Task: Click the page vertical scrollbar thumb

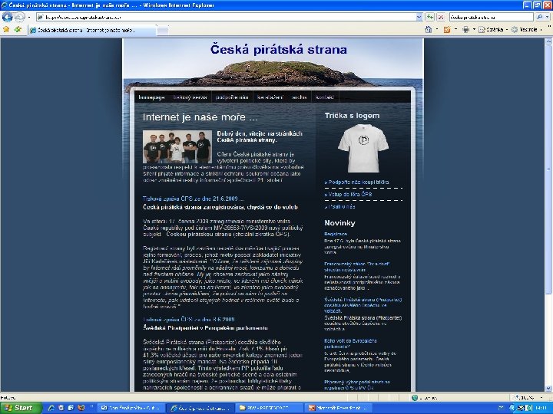Action: pyautogui.click(x=548, y=169)
